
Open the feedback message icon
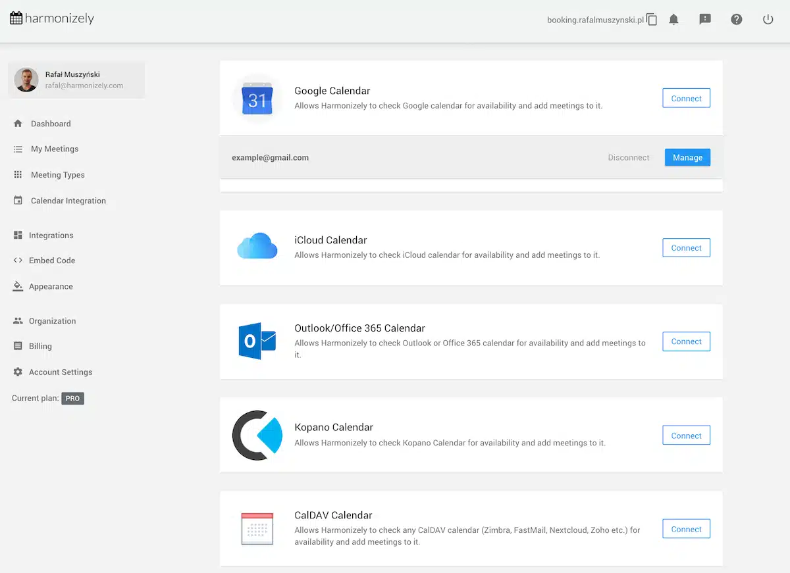(705, 20)
